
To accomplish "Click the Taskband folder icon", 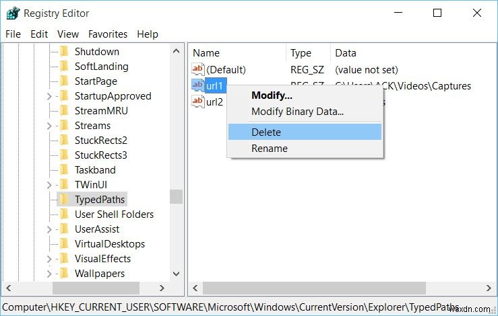I will coord(64,170).
